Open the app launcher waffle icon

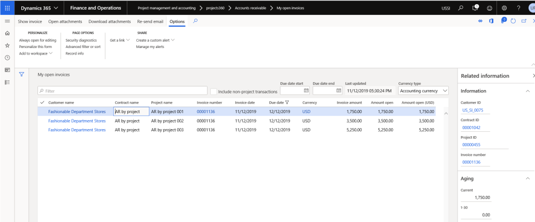pyautogui.click(x=7, y=8)
